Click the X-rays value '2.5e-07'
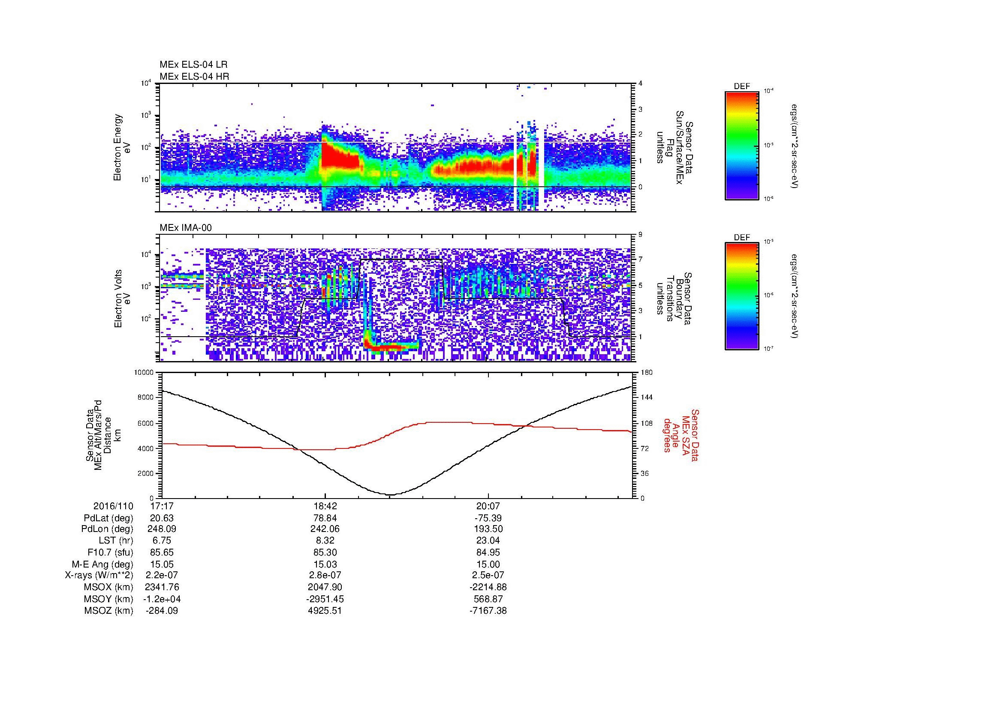The height and width of the screenshot is (708, 1003). [488, 575]
